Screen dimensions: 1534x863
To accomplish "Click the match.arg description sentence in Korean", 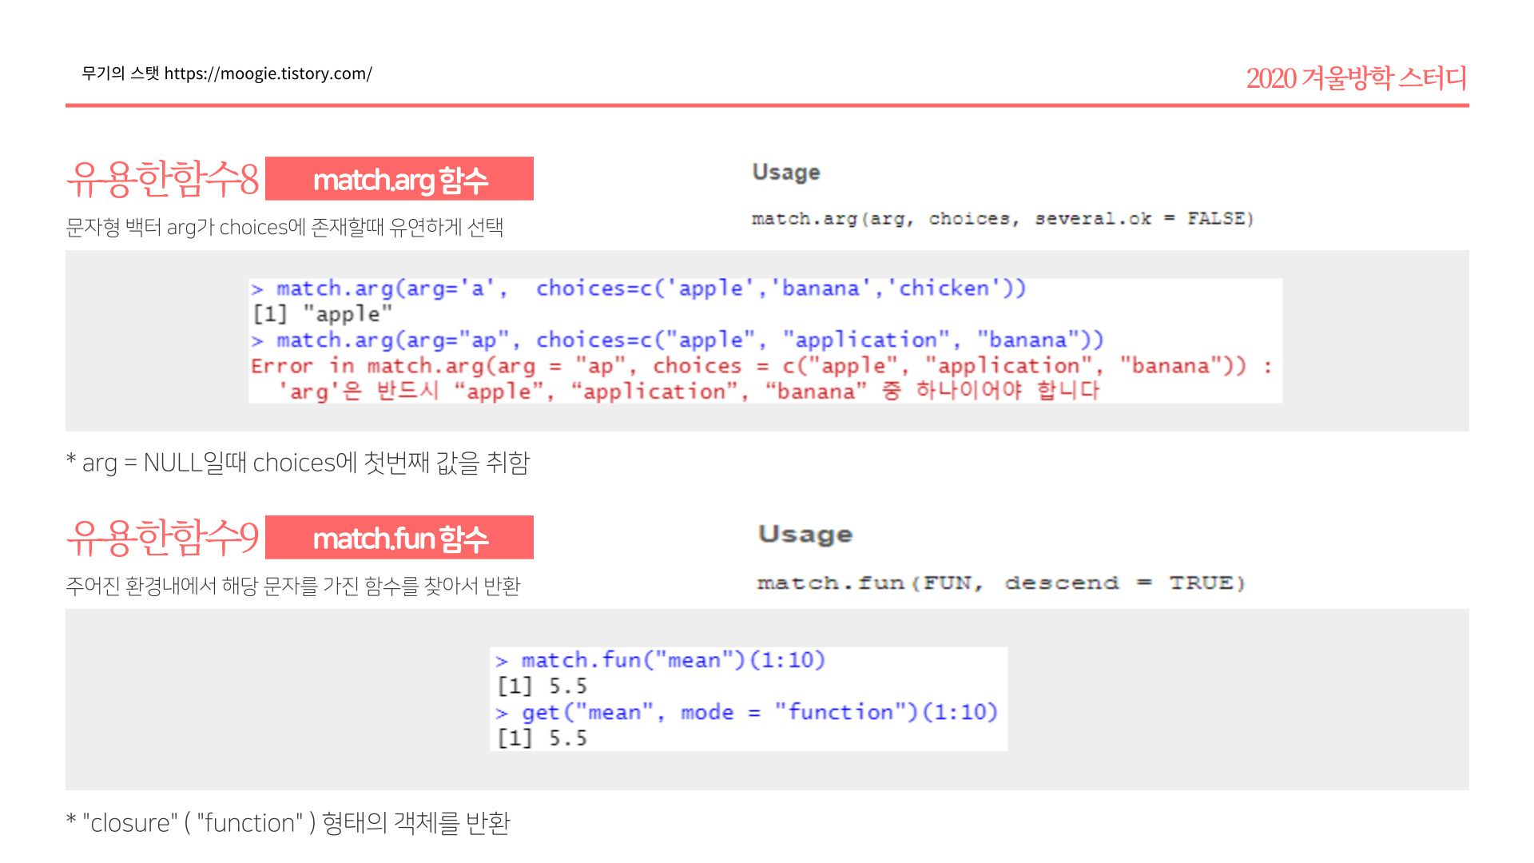I will (284, 228).
